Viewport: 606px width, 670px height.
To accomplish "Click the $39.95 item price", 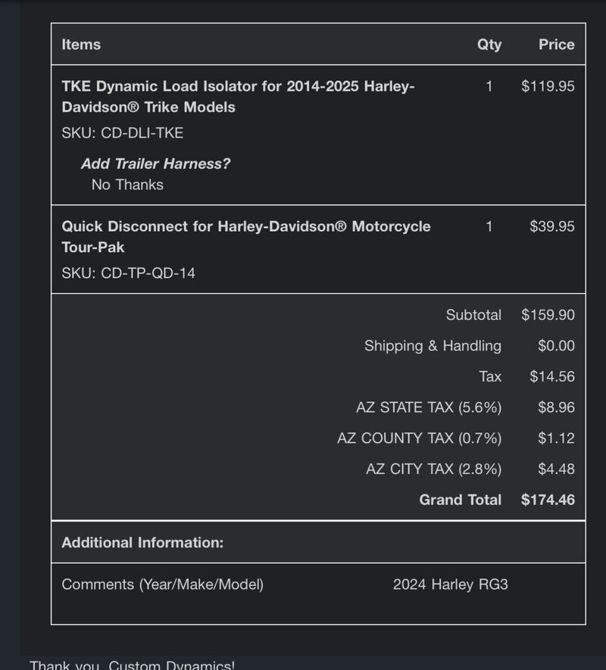I will coord(551,226).
